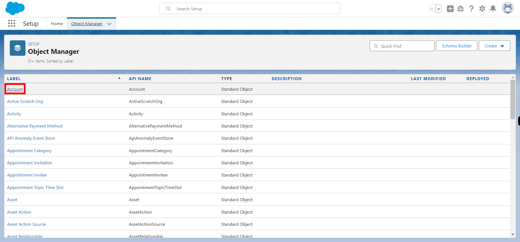Screen dimensions: 520x242
Task: Open the Appointment Category object
Action: (29, 151)
